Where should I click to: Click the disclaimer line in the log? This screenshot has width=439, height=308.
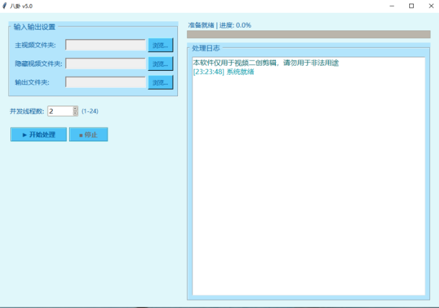click(x=266, y=63)
